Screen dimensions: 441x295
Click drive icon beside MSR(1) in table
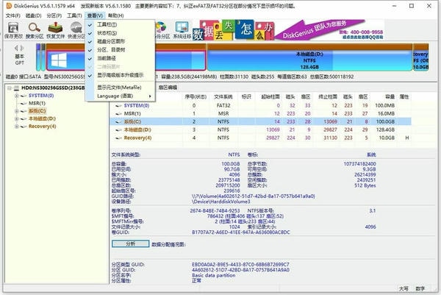(x=118, y=114)
